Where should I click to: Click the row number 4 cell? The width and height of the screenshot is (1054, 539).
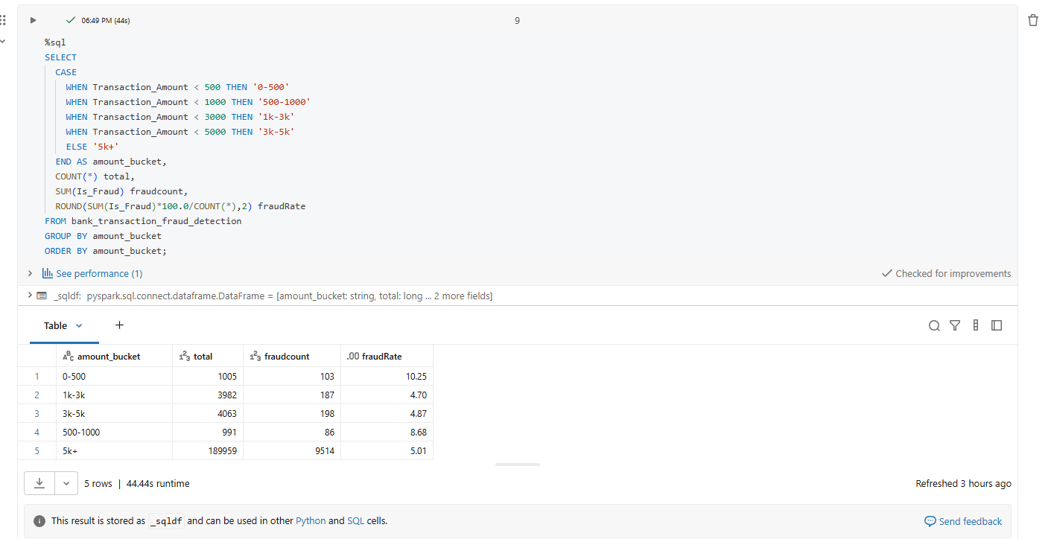(37, 433)
